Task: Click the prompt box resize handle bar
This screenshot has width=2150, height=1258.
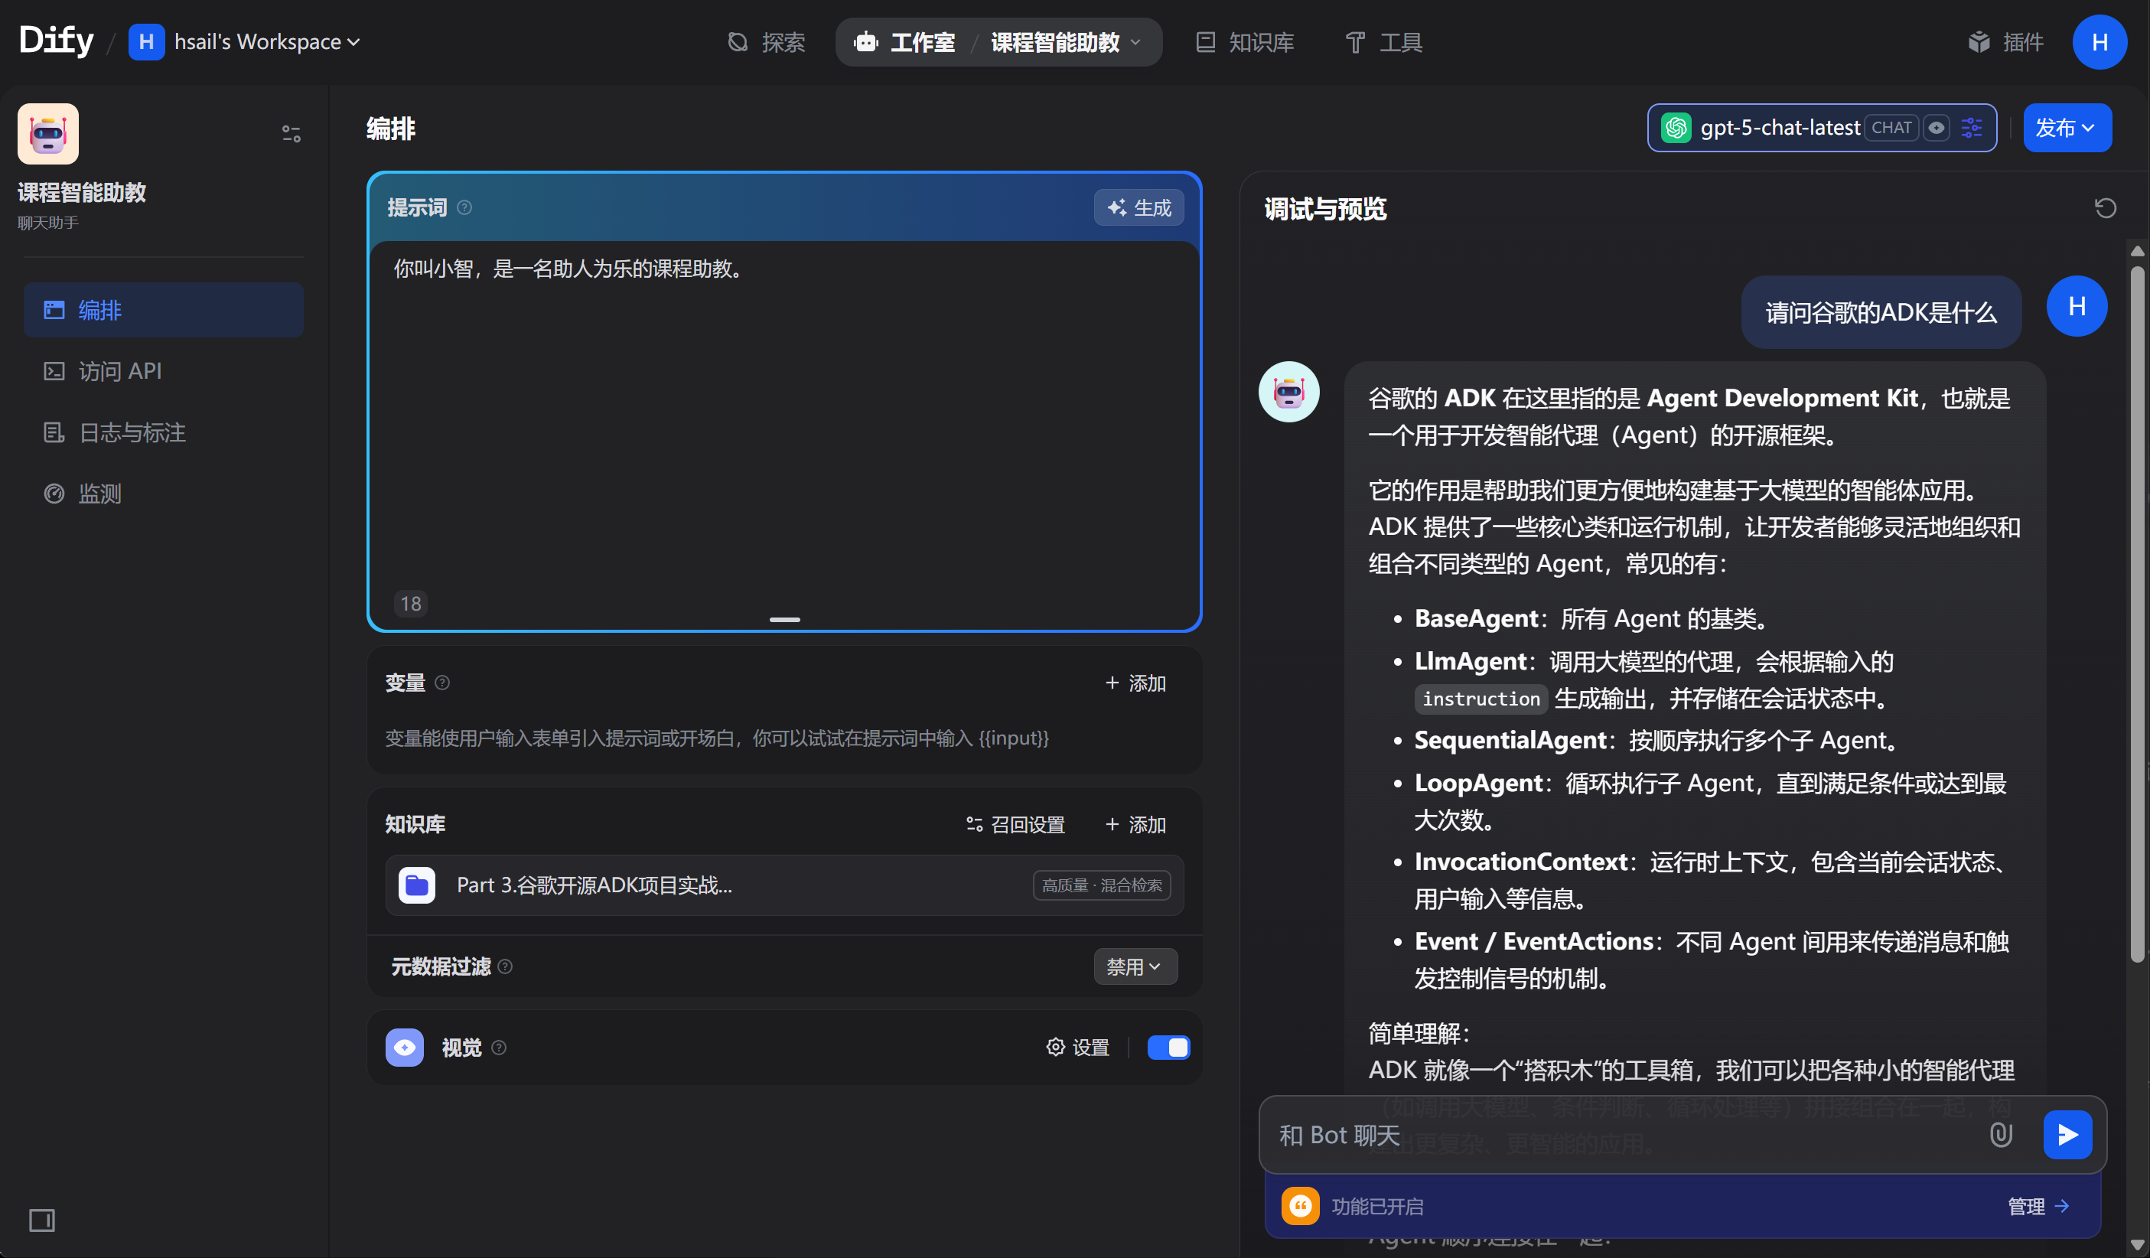Action: coord(784,620)
